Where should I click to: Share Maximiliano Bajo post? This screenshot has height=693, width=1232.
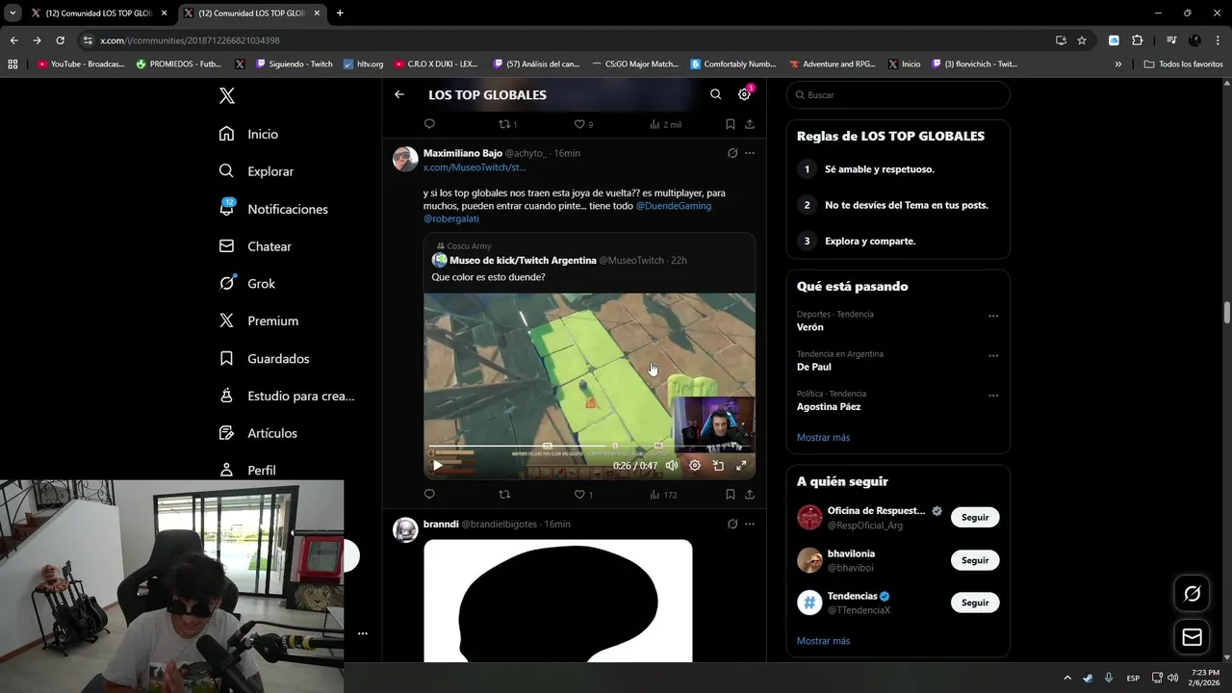tap(750, 495)
